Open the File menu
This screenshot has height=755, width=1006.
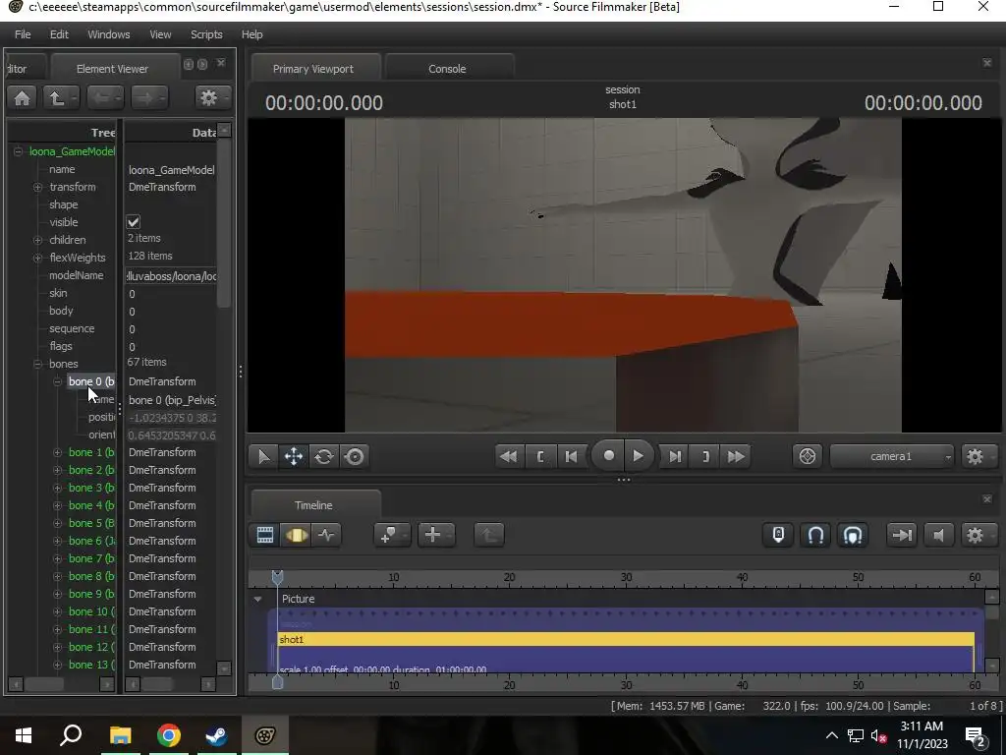23,34
